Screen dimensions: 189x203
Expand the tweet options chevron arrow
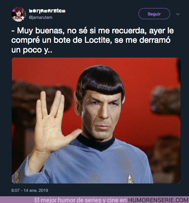click(x=178, y=14)
